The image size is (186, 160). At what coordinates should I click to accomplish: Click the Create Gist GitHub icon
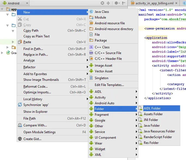click(20, 139)
